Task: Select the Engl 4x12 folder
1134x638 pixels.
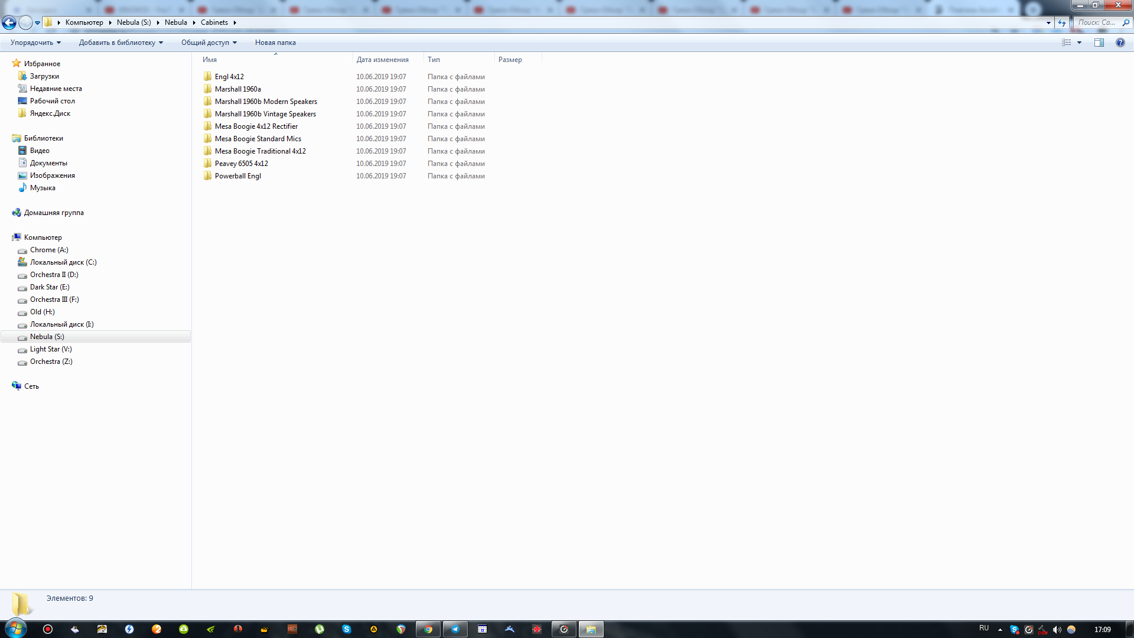Action: pyautogui.click(x=229, y=77)
